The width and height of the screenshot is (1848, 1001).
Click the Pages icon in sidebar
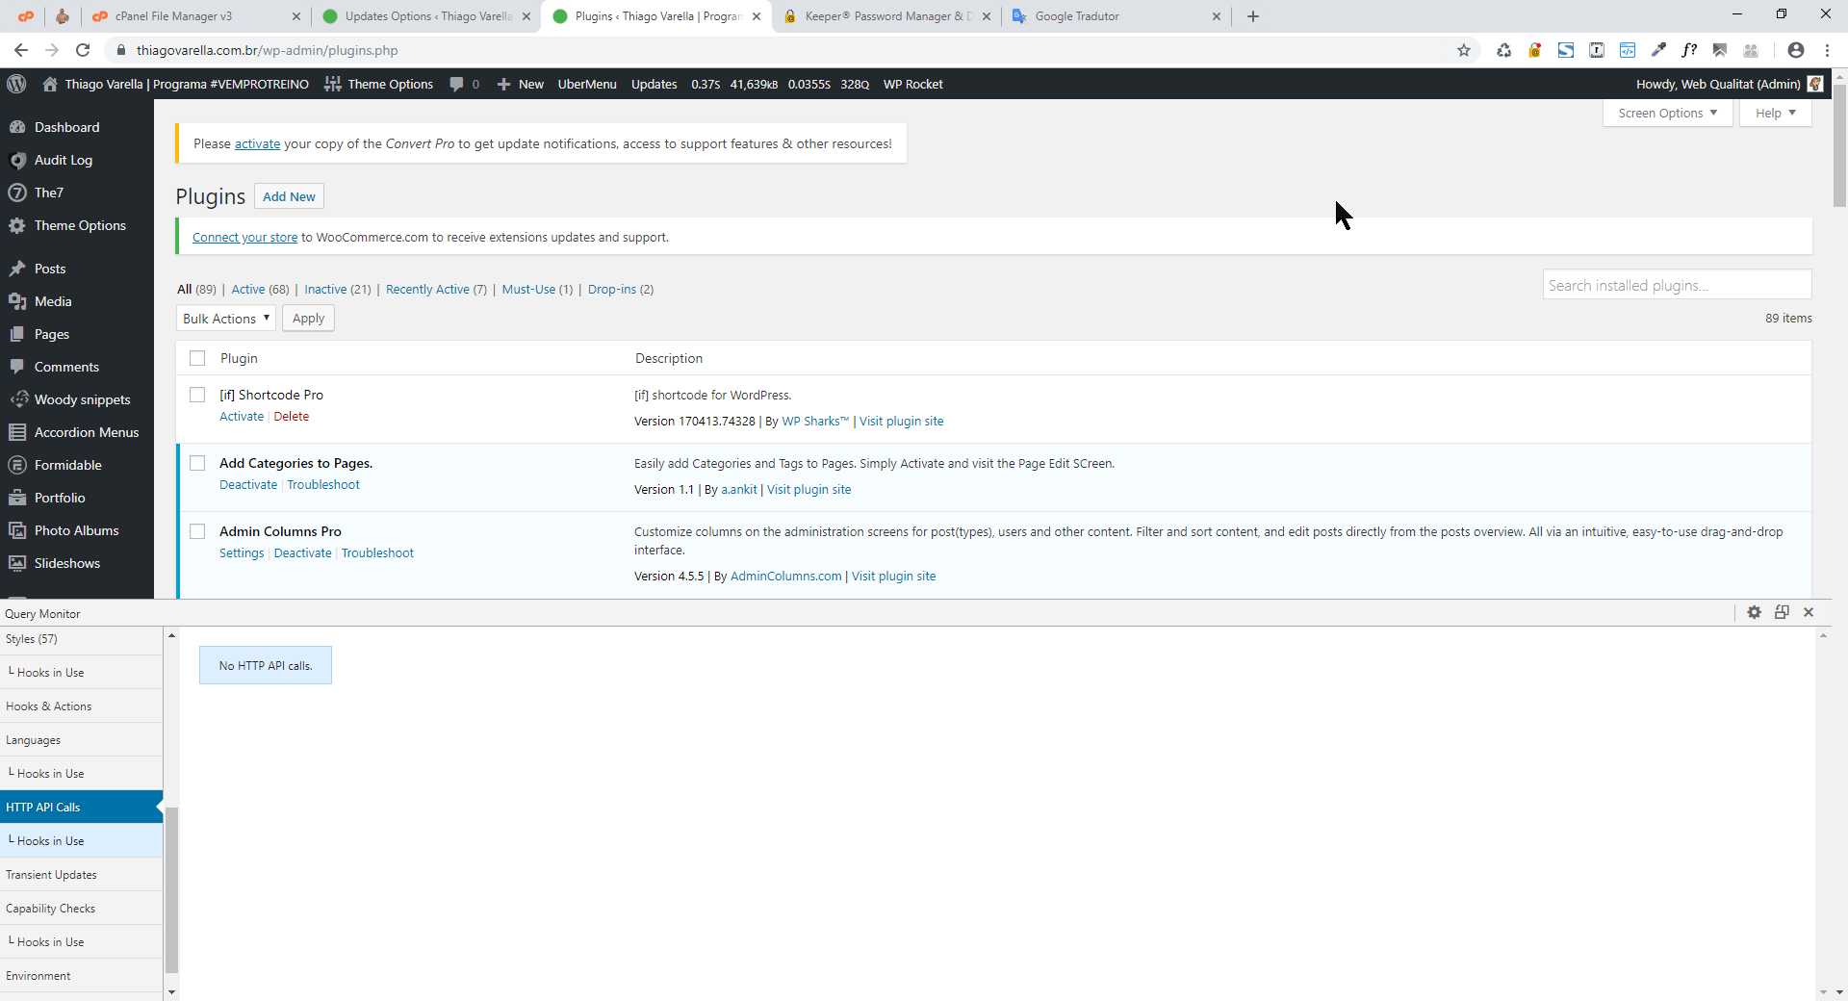(x=17, y=334)
